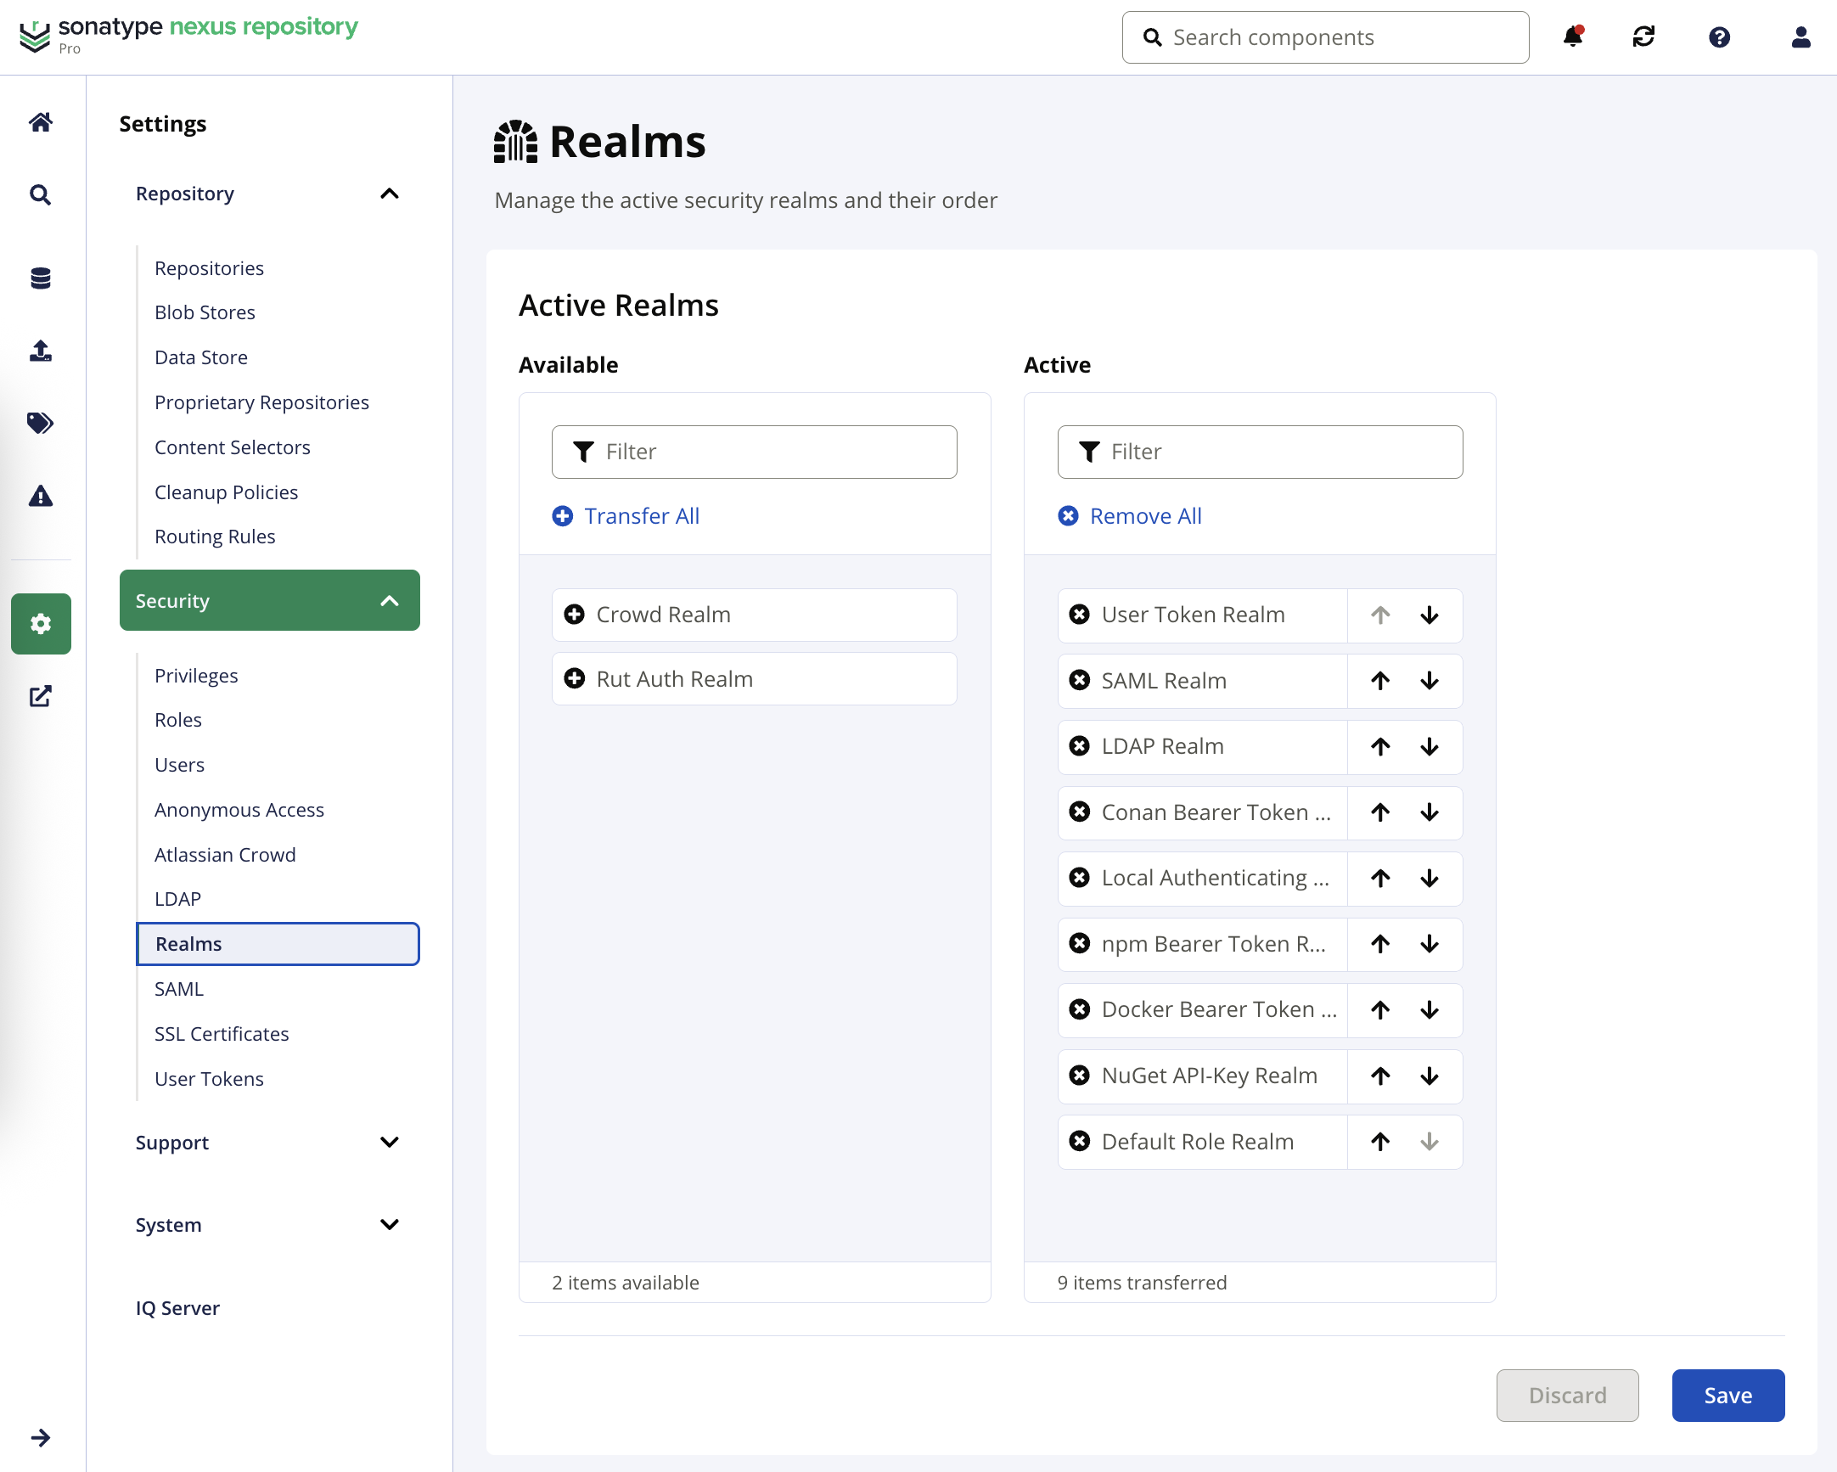Viewport: 1837px width, 1472px height.
Task: Open the external link icon in rail
Action: coord(40,696)
